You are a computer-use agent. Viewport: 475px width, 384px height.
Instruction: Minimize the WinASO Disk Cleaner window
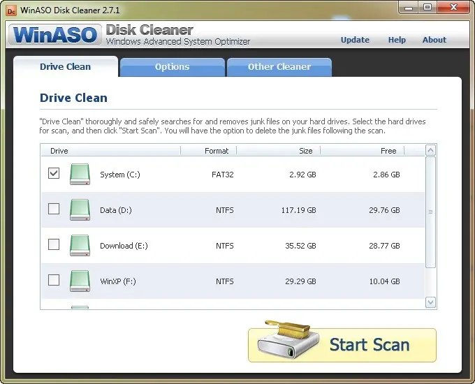409,7
